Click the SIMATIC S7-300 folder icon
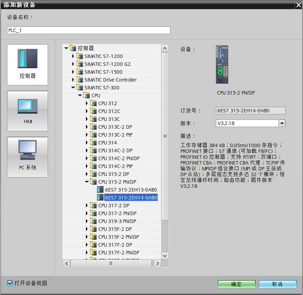The height and width of the screenshot is (295, 303). (80, 88)
